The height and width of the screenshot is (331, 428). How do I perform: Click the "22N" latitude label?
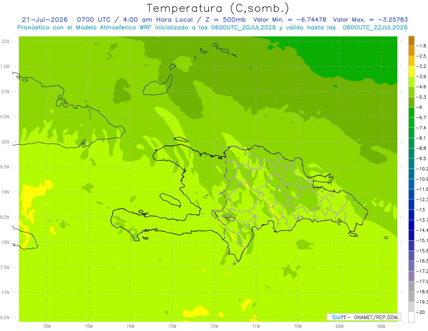click(5, 41)
